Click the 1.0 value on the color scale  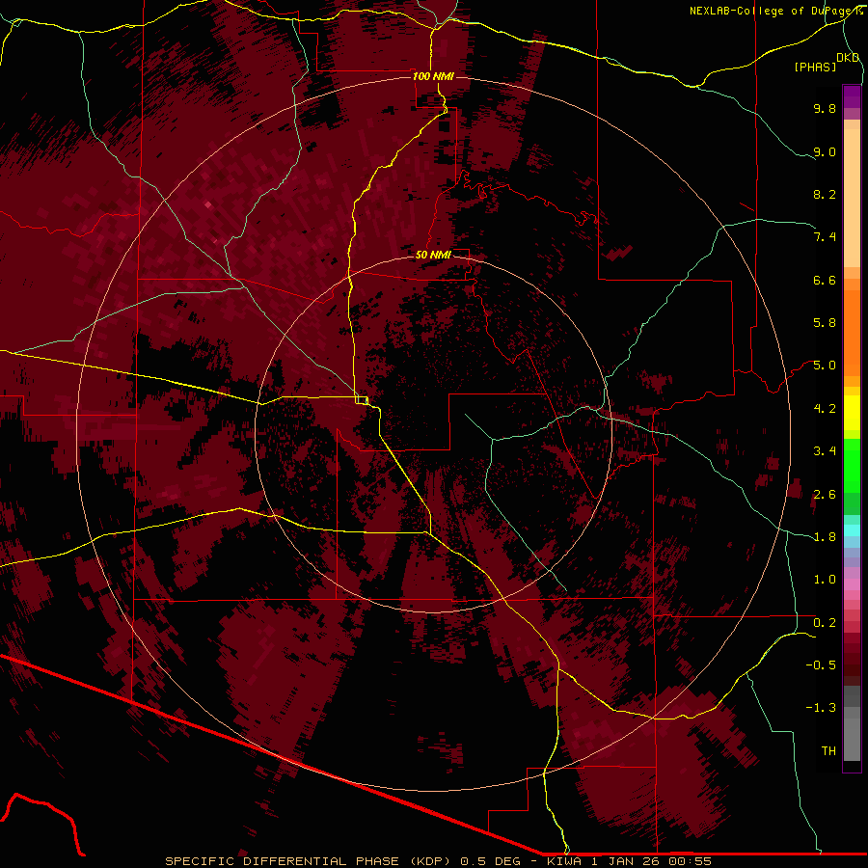tap(825, 579)
